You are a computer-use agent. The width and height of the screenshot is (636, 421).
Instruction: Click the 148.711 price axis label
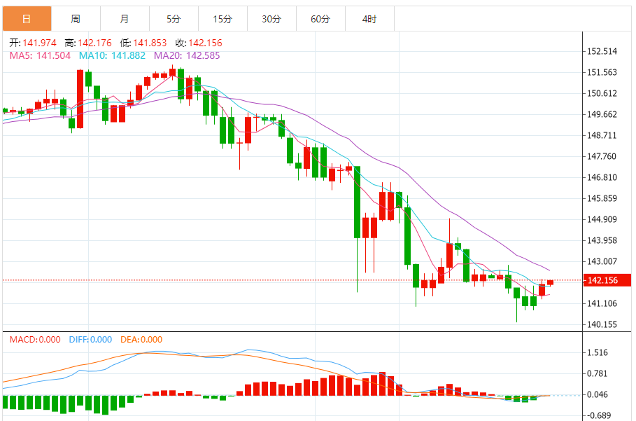pyautogui.click(x=602, y=136)
